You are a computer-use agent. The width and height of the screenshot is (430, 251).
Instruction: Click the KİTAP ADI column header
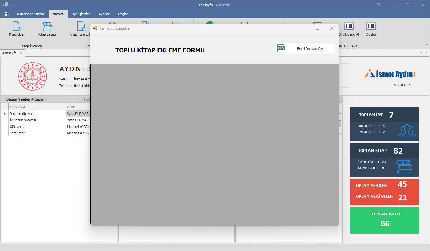(37, 107)
